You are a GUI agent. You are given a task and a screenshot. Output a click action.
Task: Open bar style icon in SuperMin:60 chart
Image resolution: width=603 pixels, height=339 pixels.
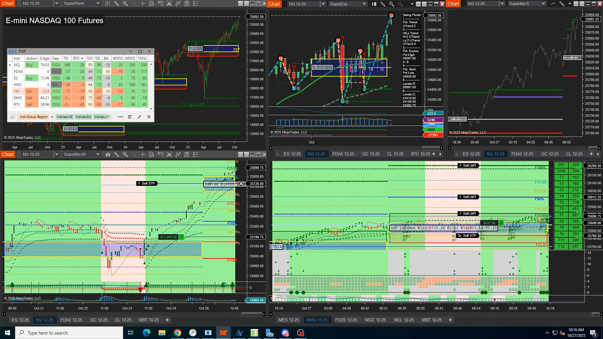click(108, 154)
